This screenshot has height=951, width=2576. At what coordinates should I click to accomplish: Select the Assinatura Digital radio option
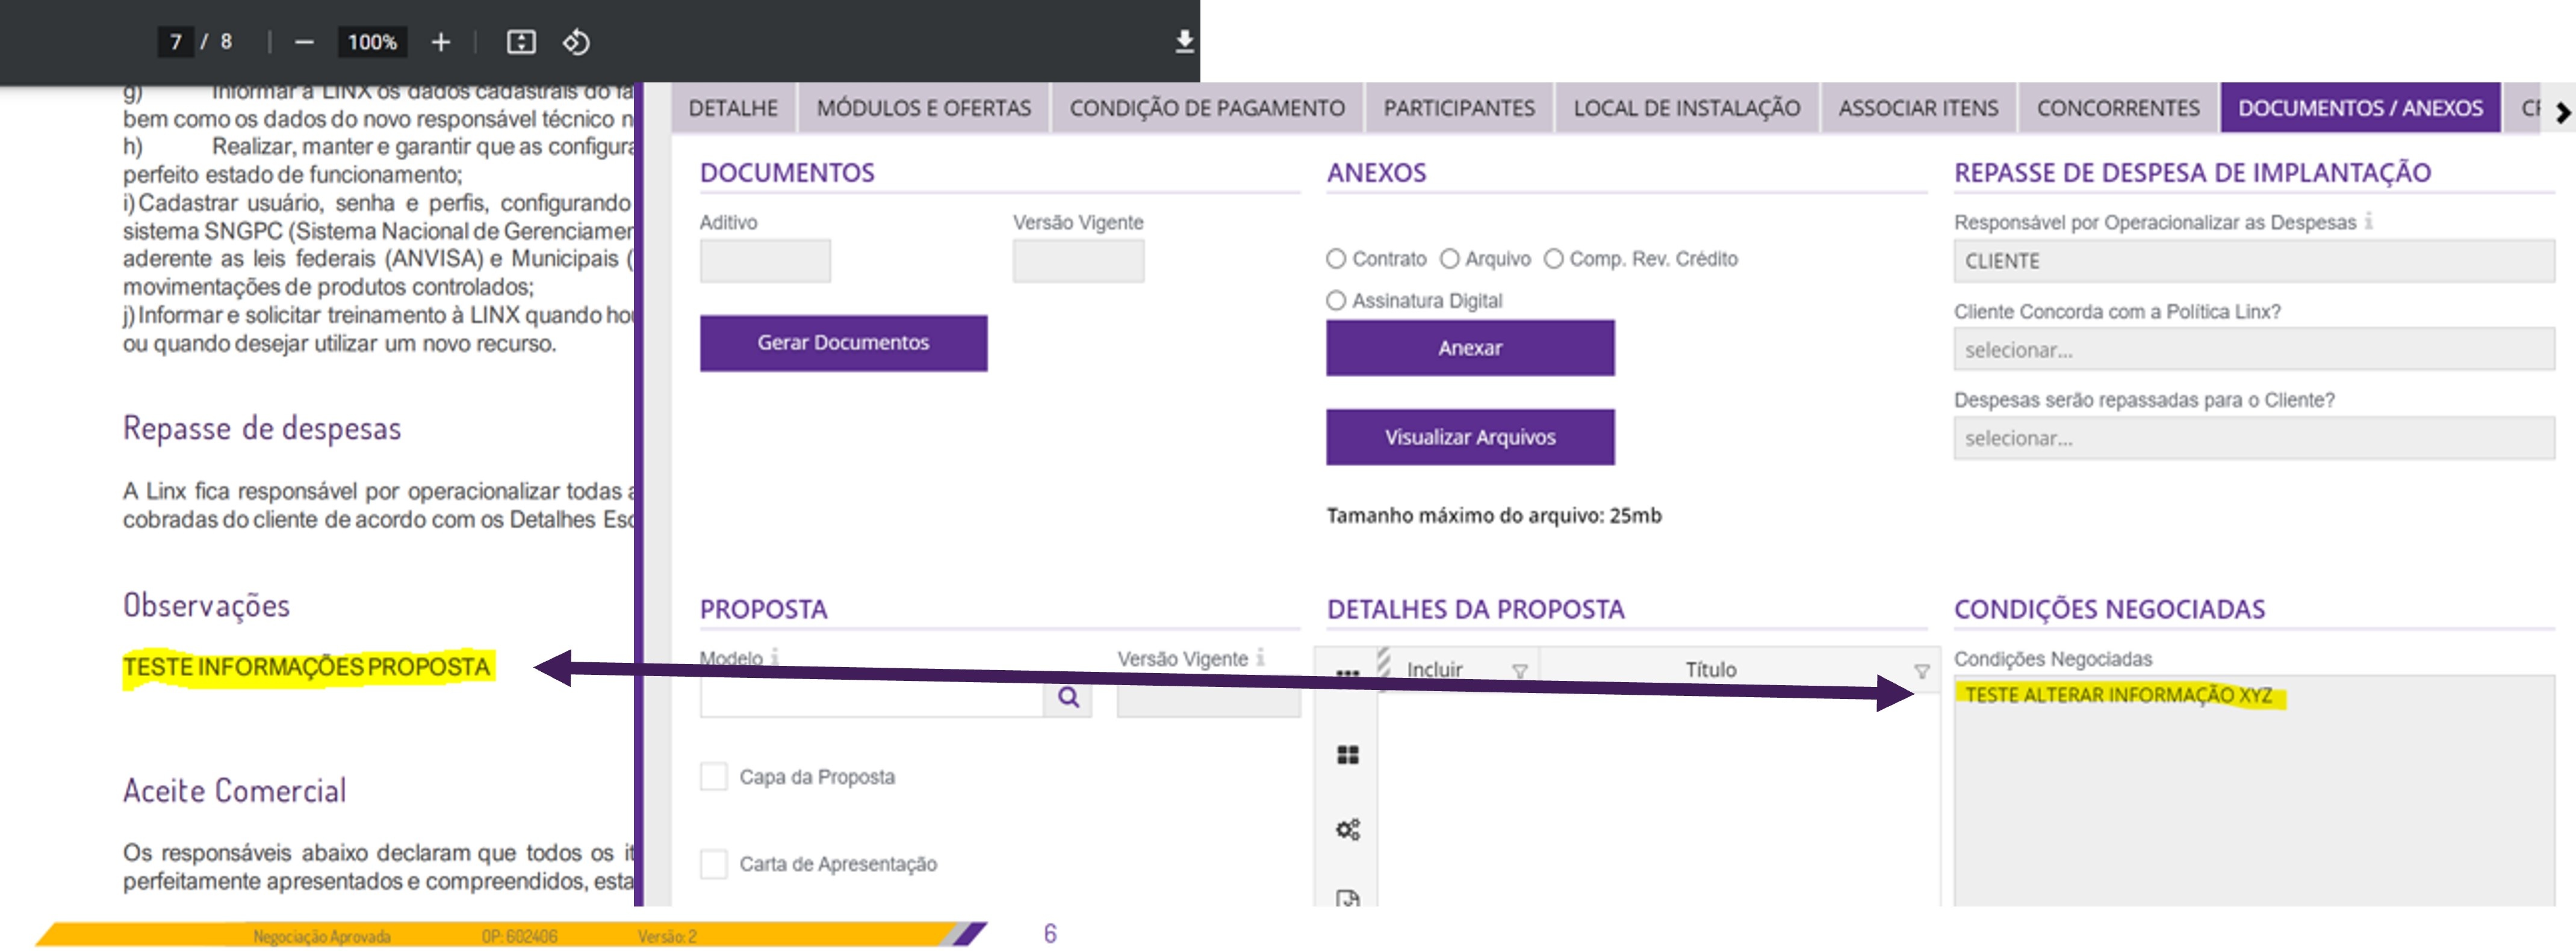(1336, 301)
